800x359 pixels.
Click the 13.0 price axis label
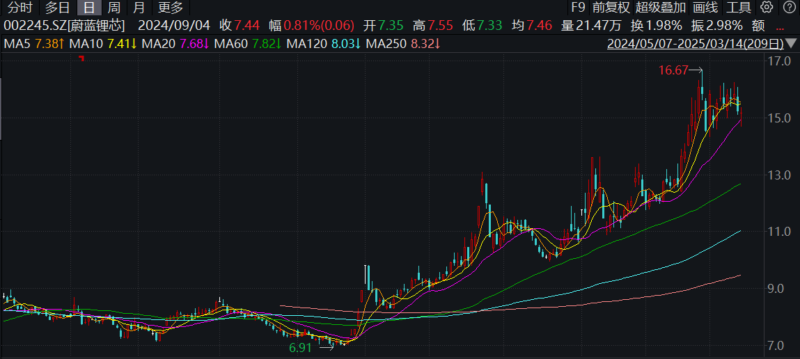pyautogui.click(x=778, y=175)
